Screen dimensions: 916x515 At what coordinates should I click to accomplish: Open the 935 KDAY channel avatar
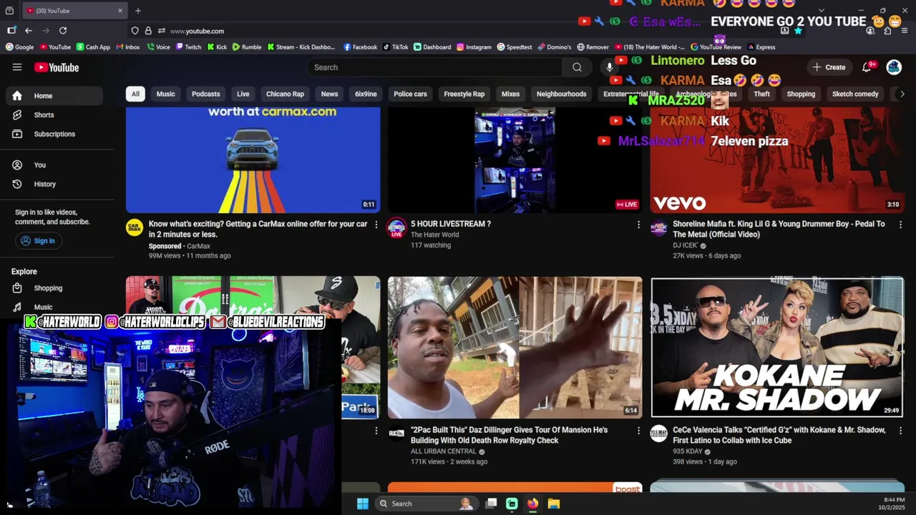[x=658, y=433]
